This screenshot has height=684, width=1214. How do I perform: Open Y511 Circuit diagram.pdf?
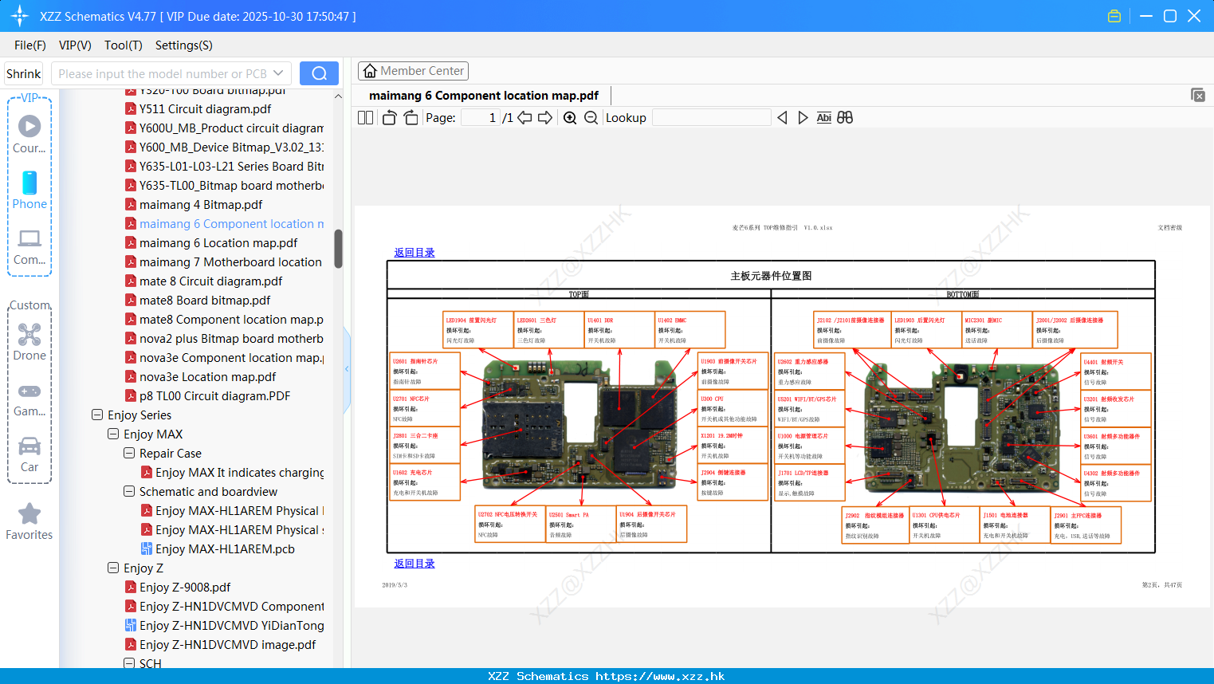198,109
